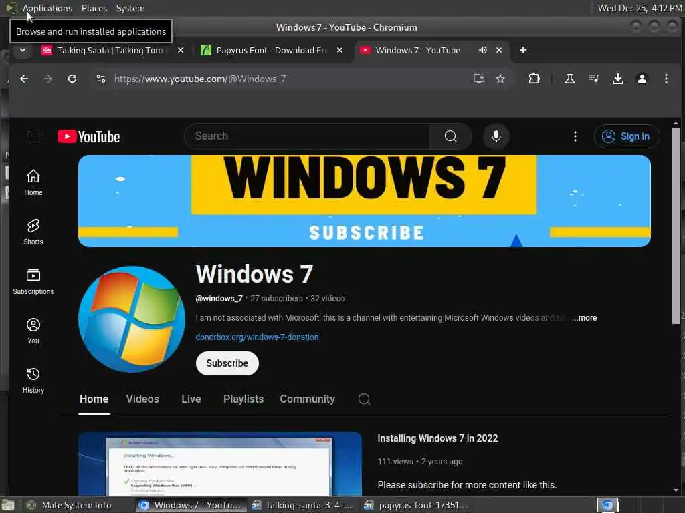
Task: Open YouTube settings three-dot menu
Action: [575, 136]
